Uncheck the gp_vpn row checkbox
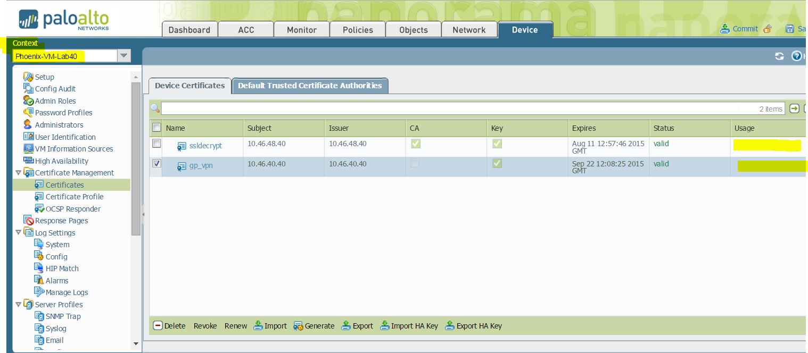The height and width of the screenshot is (353, 808). pyautogui.click(x=156, y=164)
